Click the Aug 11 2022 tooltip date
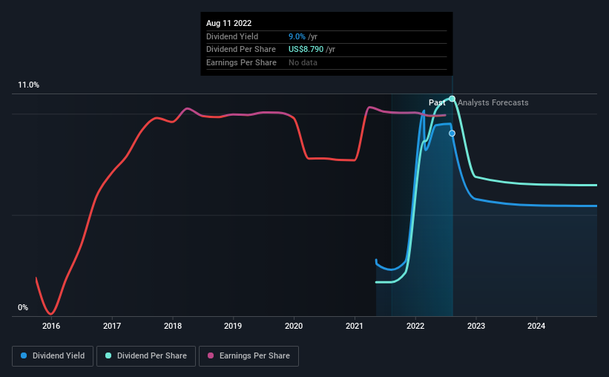 pyautogui.click(x=228, y=23)
